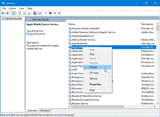This screenshot has width=160, height=117.
Task: Click the blue Help question mark icon
Action: pos(35,13)
